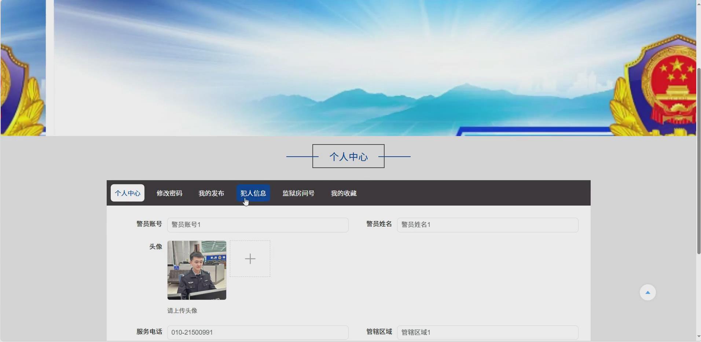
Task: View the 我的收藏 tab
Action: pyautogui.click(x=343, y=193)
